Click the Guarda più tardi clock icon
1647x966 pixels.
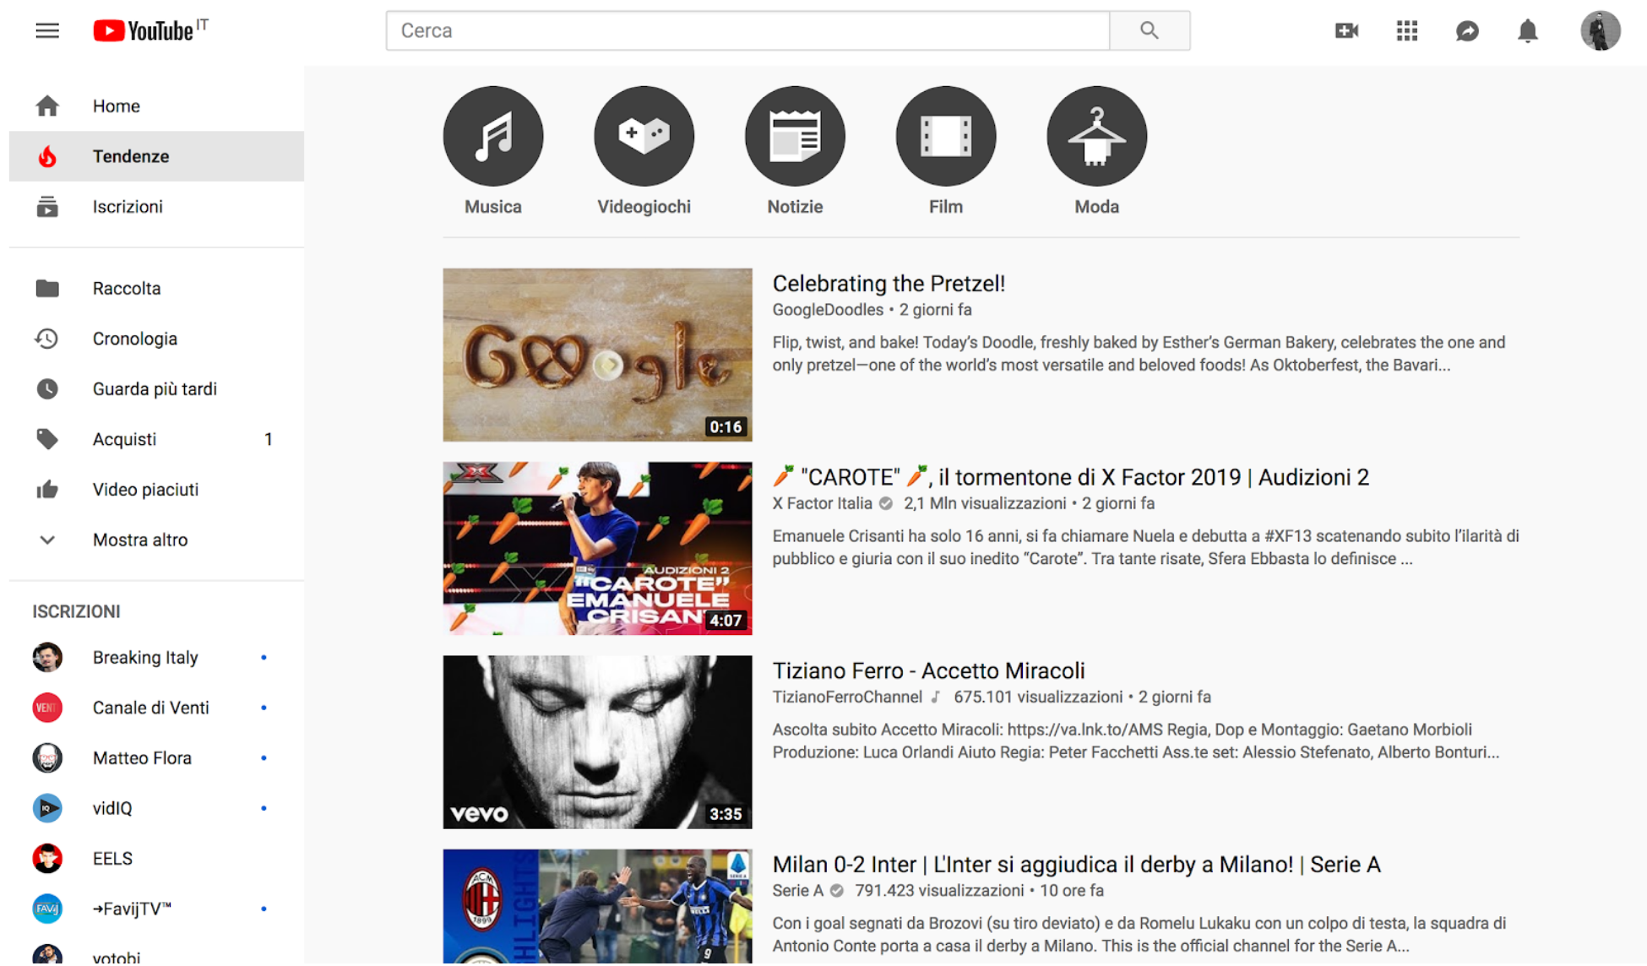point(47,389)
